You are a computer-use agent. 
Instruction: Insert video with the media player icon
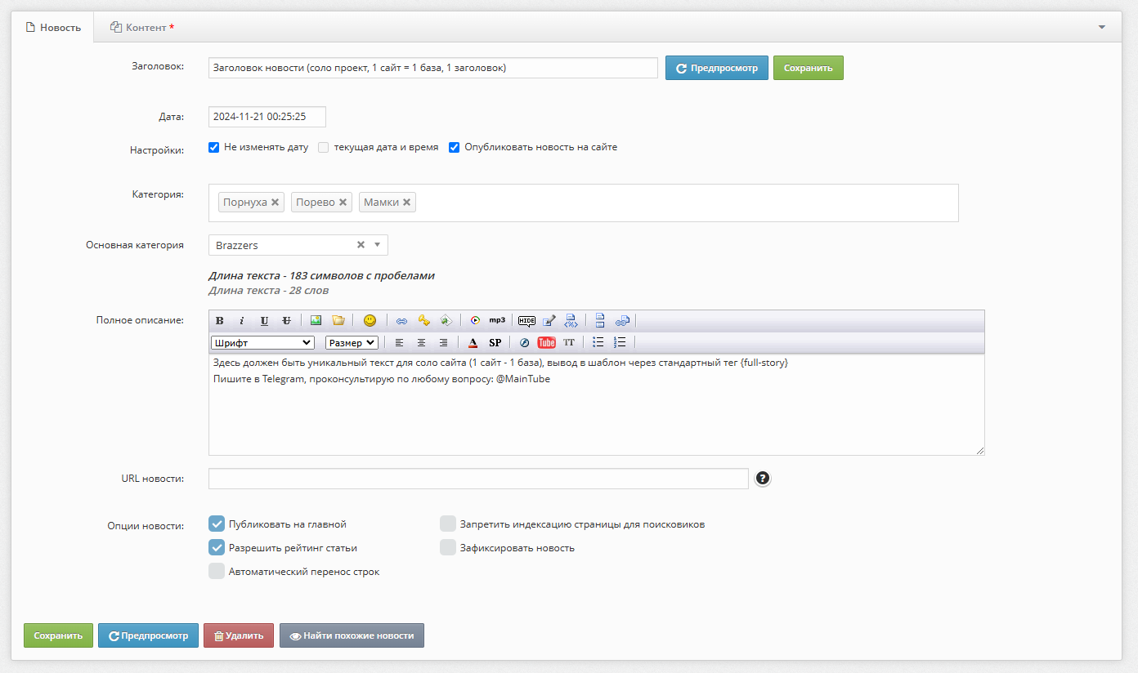click(x=475, y=320)
